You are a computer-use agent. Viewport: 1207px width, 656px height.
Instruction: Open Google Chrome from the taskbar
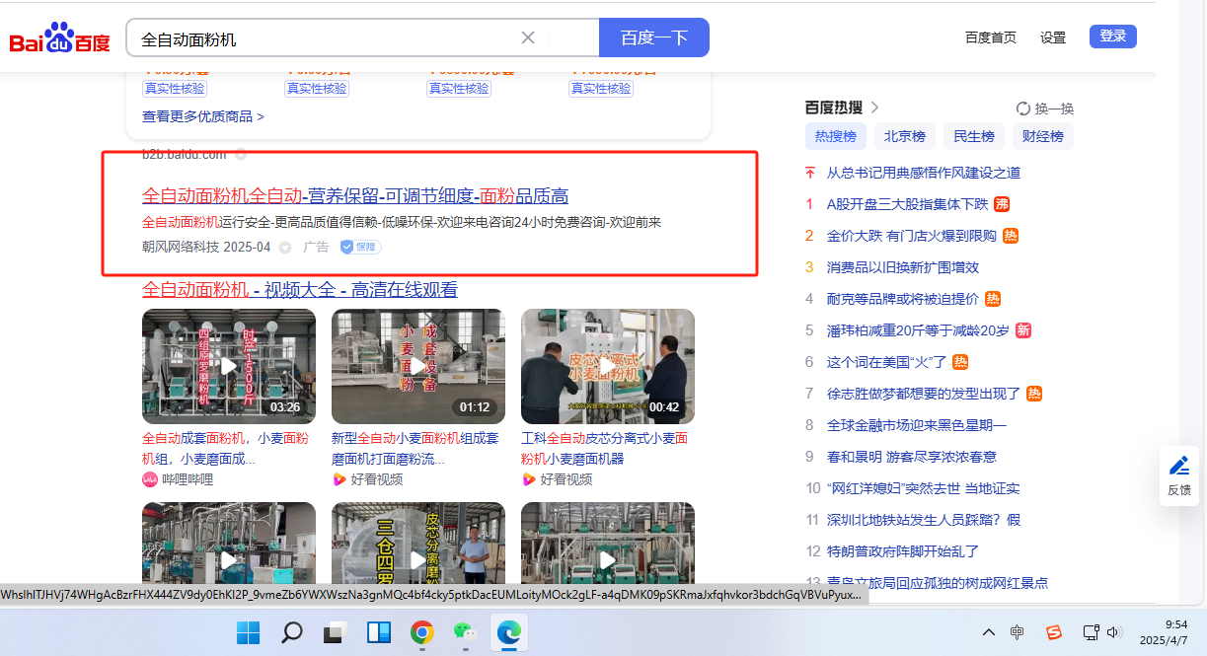[422, 632]
